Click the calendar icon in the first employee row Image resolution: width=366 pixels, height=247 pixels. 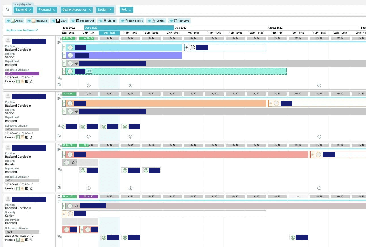click(59, 85)
